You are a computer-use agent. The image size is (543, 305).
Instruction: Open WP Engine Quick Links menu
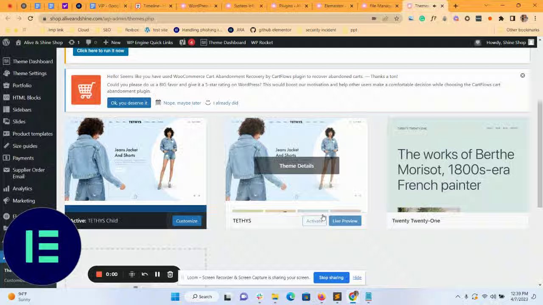(x=150, y=42)
